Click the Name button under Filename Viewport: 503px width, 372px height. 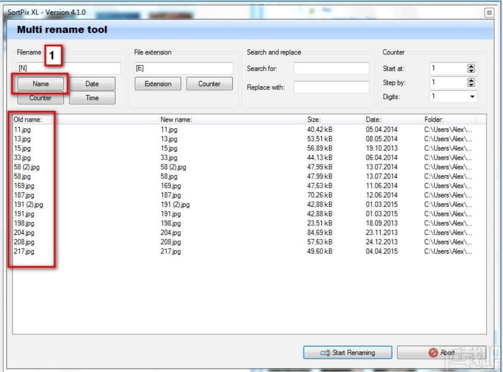(40, 83)
